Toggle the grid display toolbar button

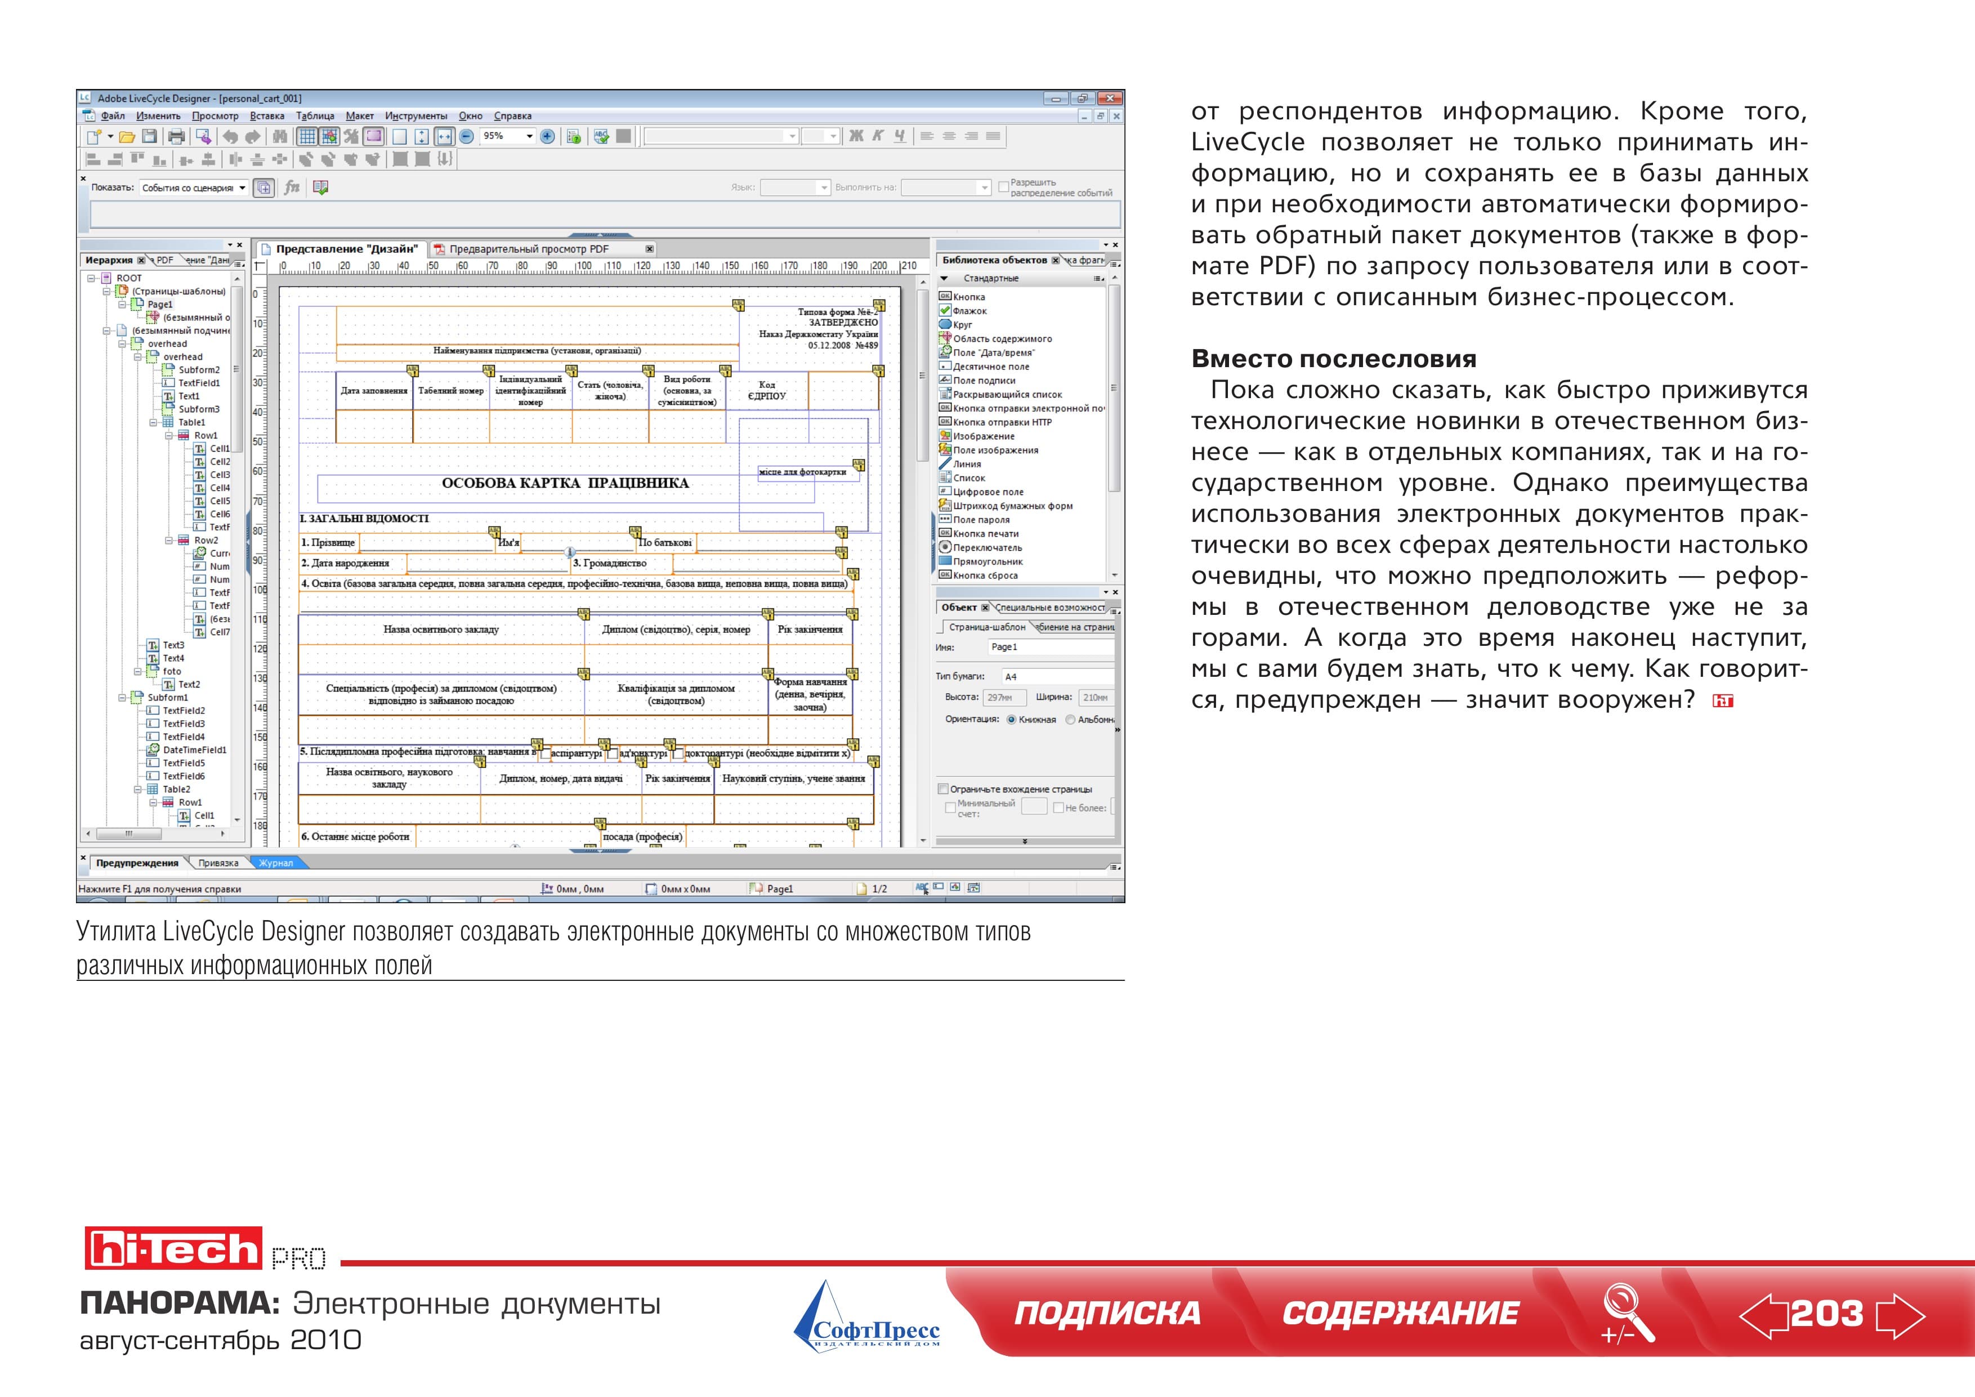306,136
